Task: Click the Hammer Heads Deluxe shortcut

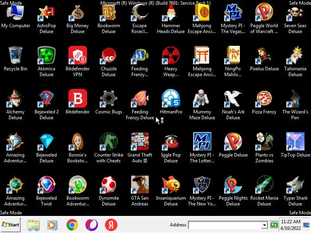Action: 171,19
